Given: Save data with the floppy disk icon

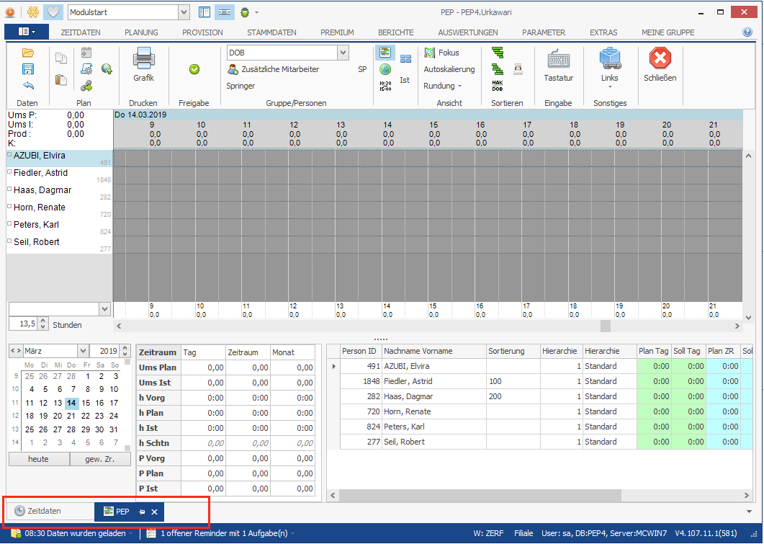Looking at the screenshot, I should (x=28, y=69).
